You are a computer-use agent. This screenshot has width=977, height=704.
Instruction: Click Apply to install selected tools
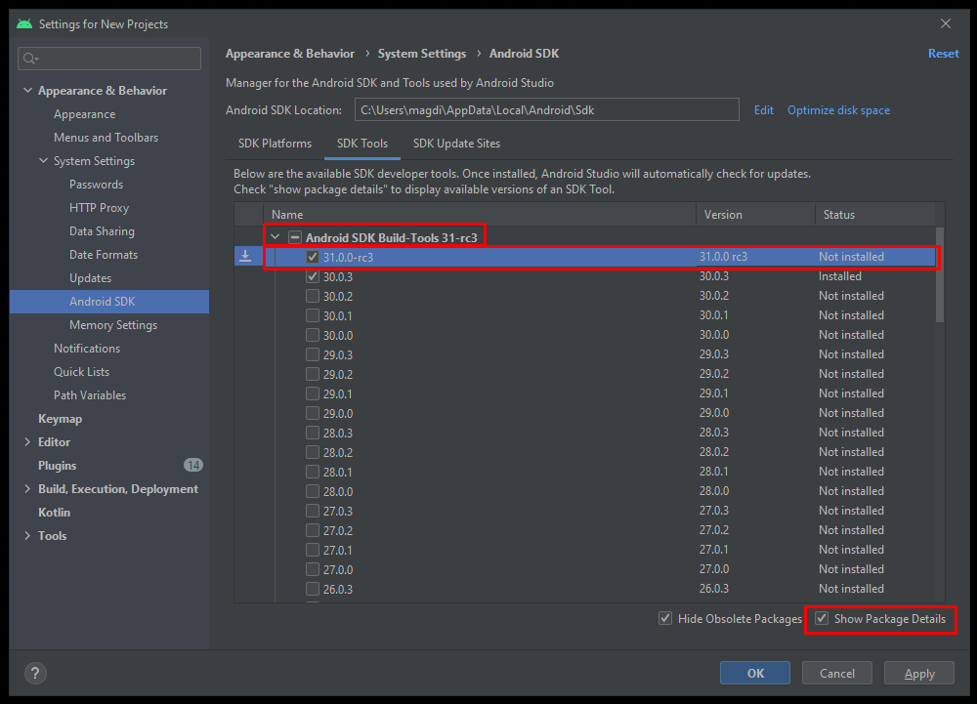point(919,673)
